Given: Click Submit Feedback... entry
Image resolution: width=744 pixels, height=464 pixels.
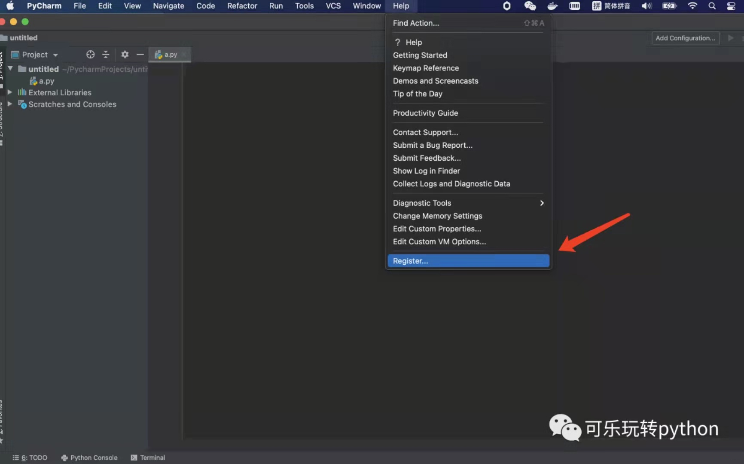Looking at the screenshot, I should point(468,158).
